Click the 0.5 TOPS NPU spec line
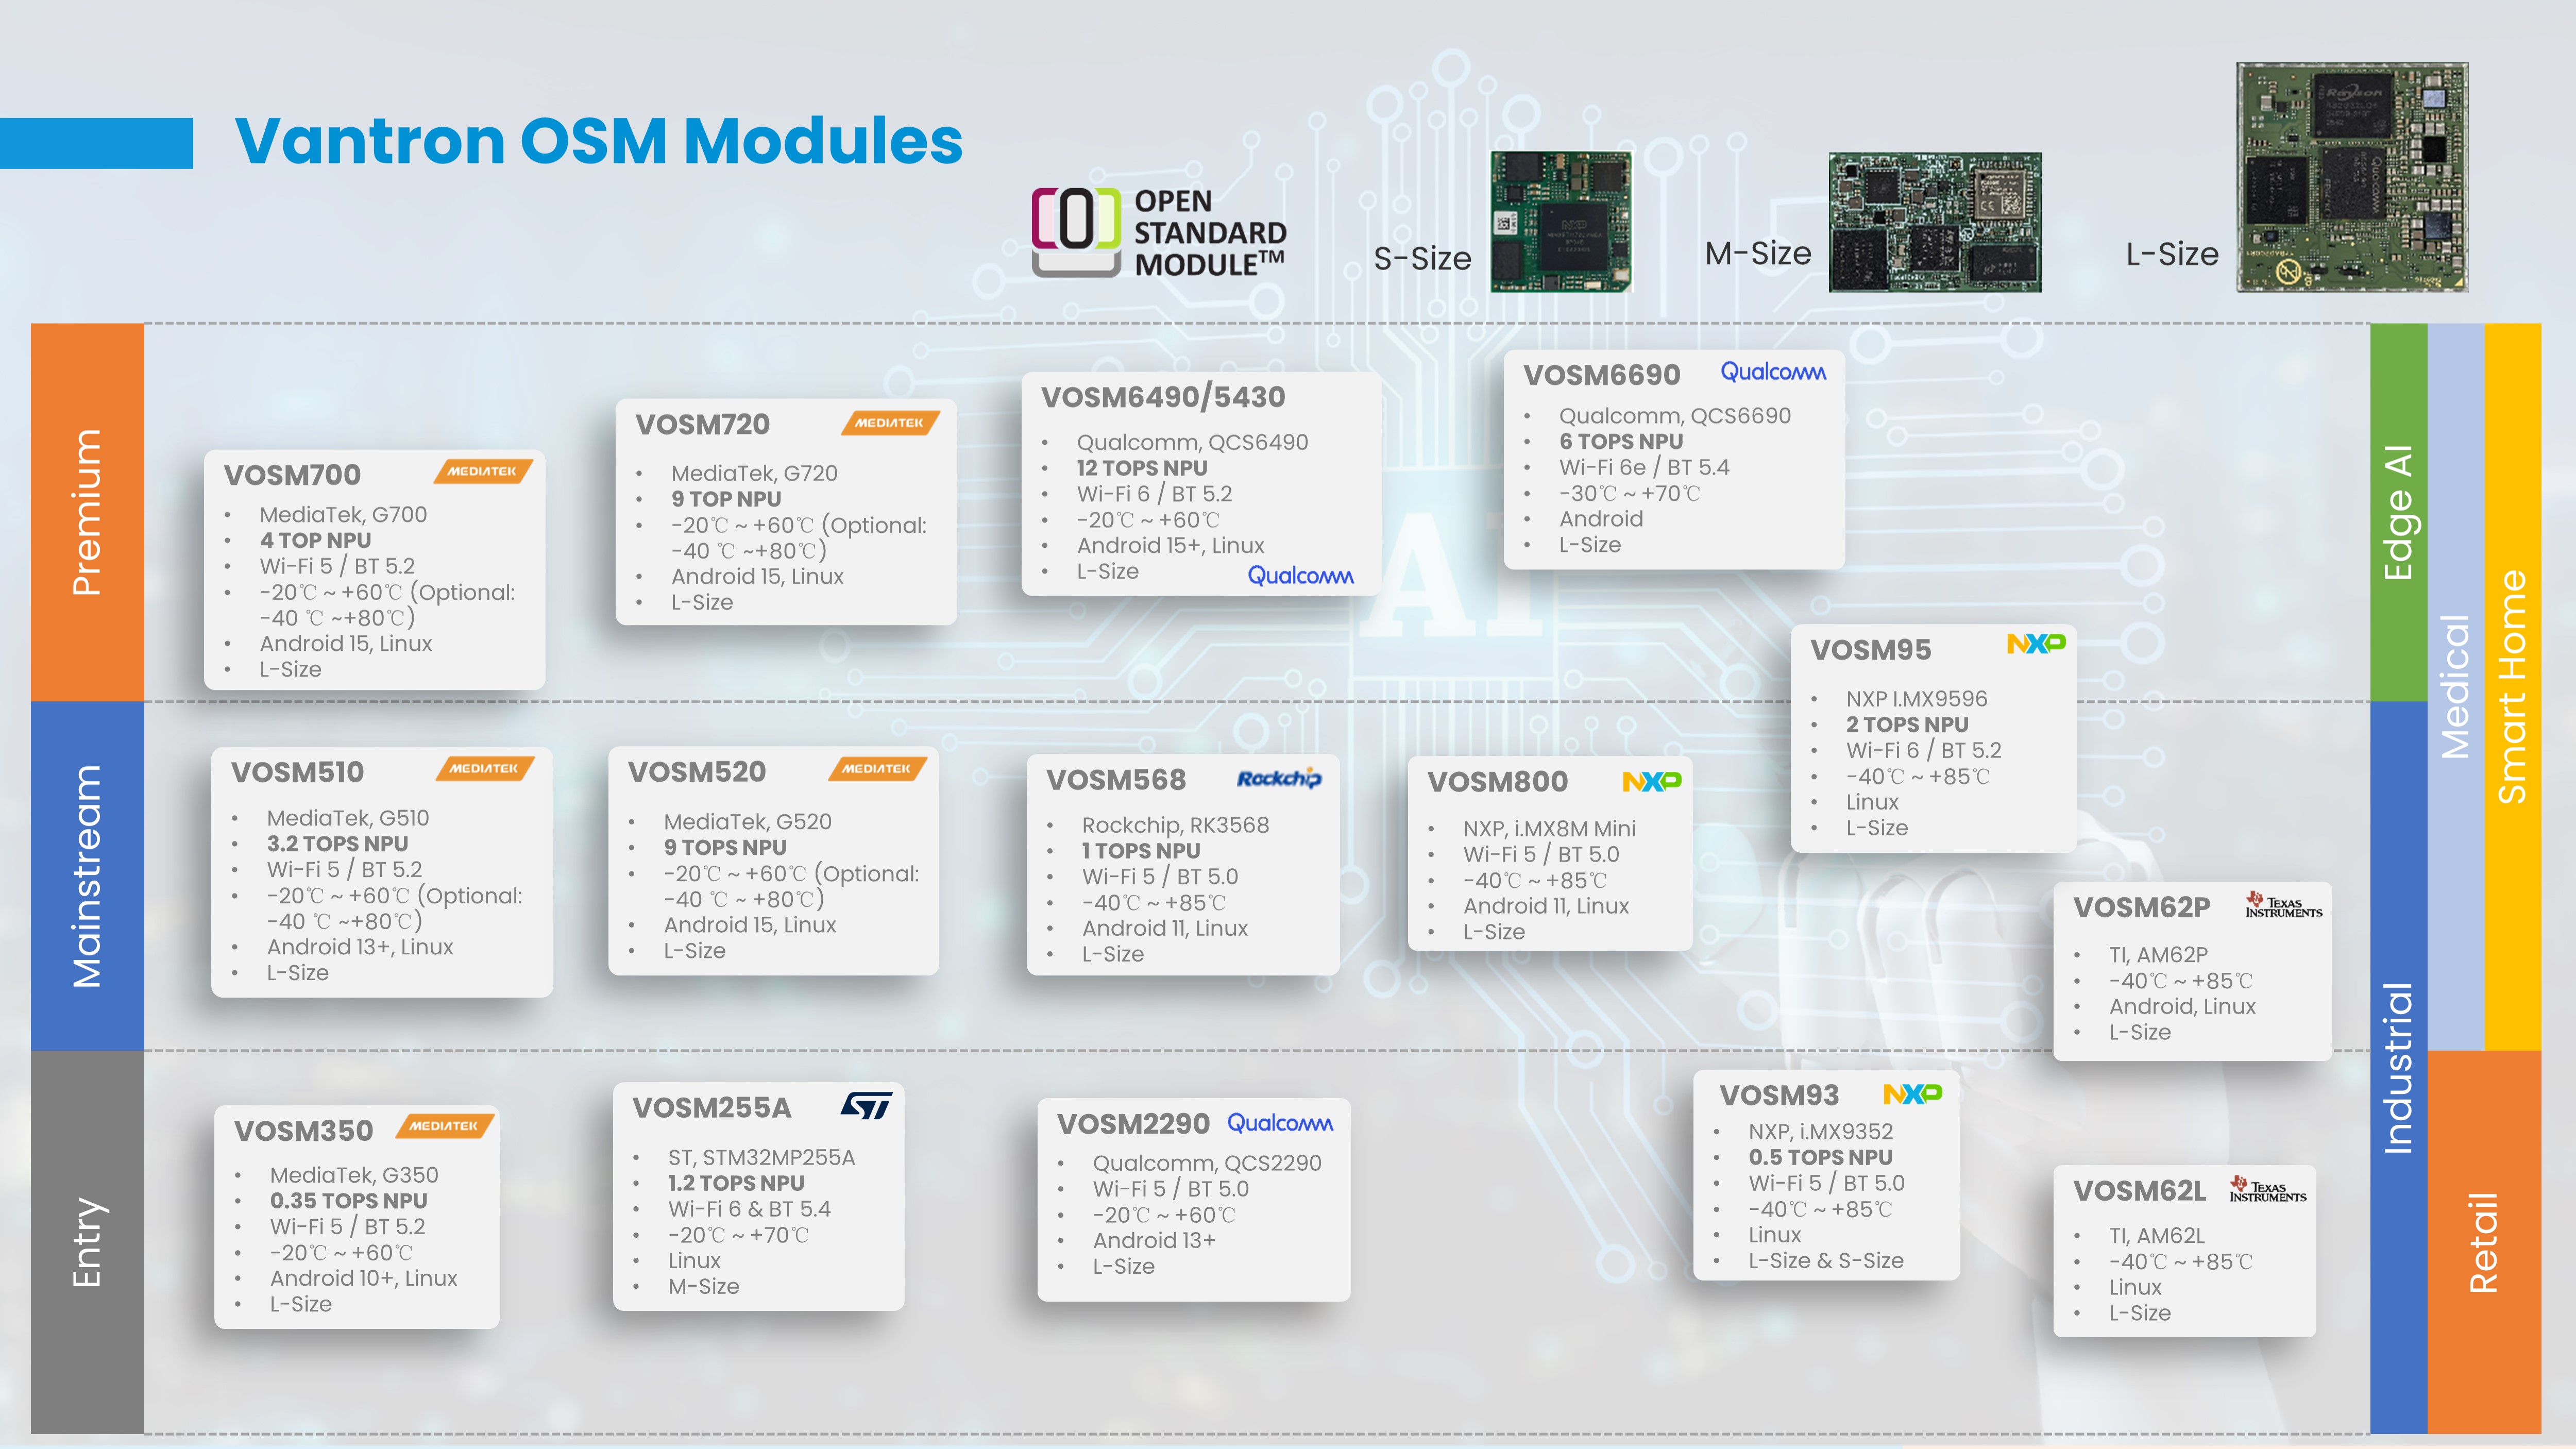The height and width of the screenshot is (1449, 2576). pos(1820,1157)
